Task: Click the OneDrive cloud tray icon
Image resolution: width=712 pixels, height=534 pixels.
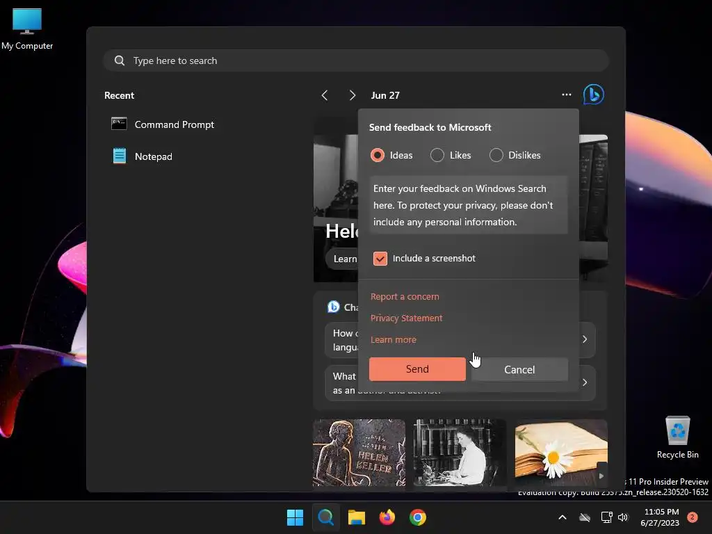Action: (x=585, y=517)
